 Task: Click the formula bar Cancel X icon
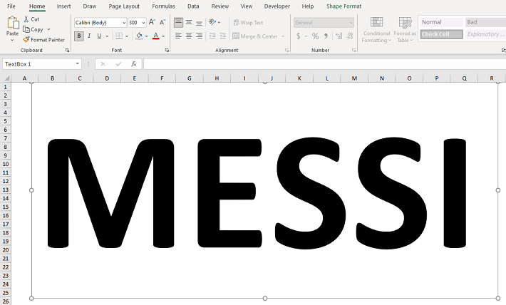pos(103,64)
